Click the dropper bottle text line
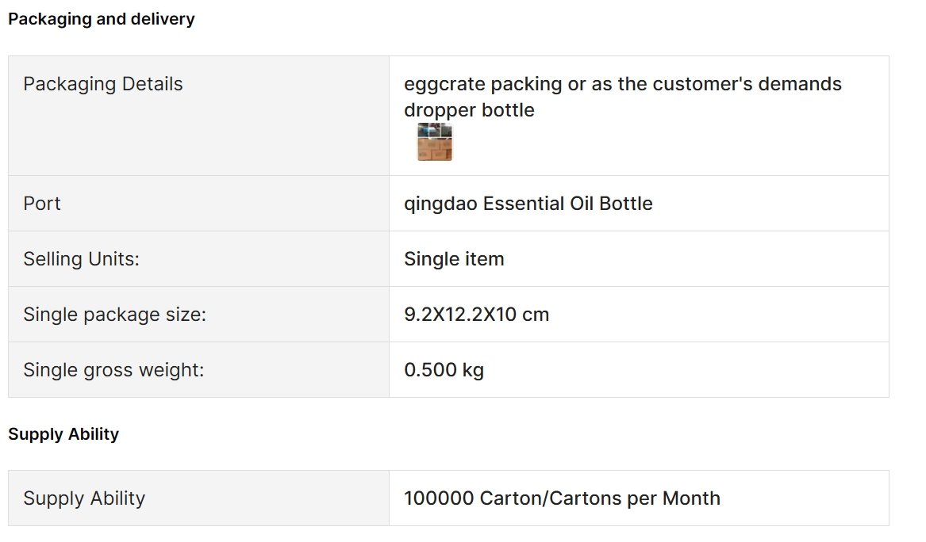This screenshot has width=926, height=542. pos(469,109)
